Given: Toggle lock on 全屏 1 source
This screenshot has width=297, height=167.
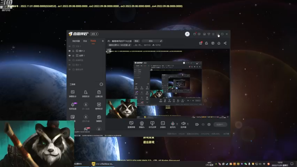Looking at the screenshot, I should 73,55.
